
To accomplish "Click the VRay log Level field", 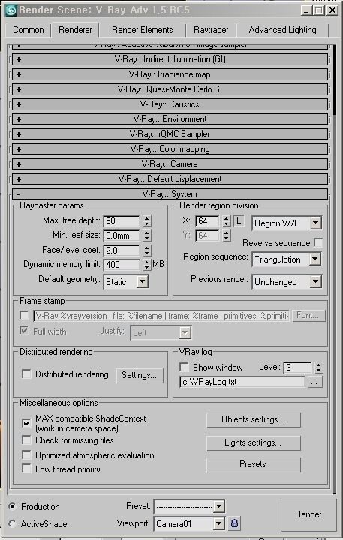I will coord(297,367).
